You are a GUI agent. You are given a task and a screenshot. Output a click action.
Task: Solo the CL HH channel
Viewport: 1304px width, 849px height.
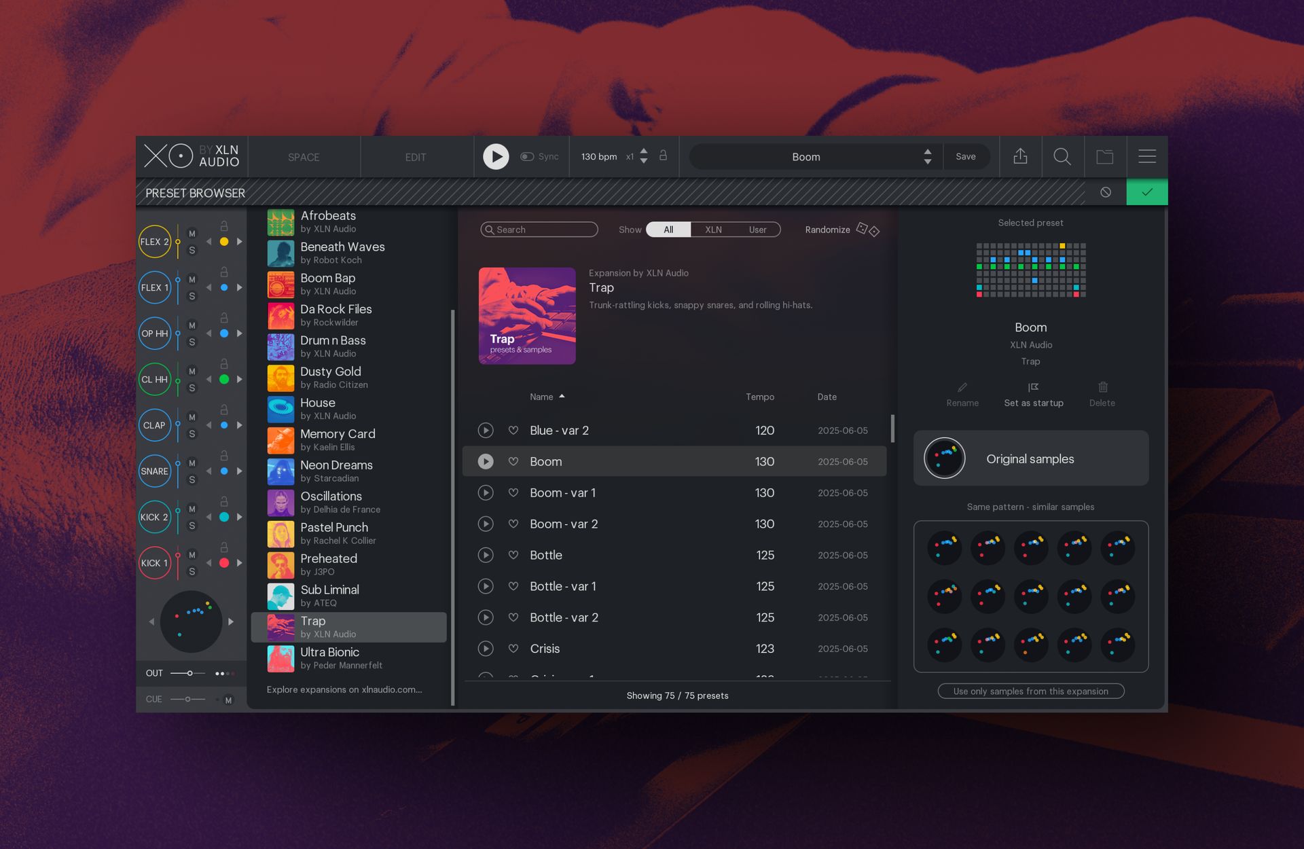coord(192,388)
